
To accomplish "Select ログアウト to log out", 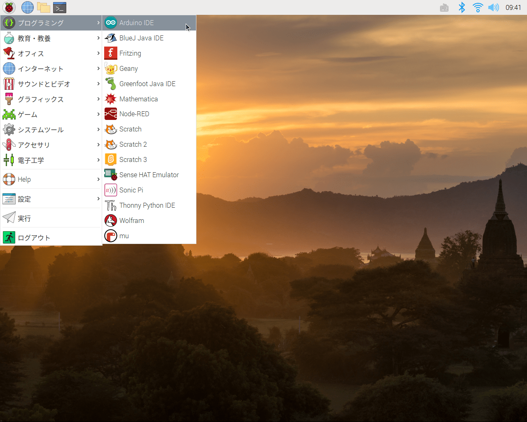I will coord(34,238).
